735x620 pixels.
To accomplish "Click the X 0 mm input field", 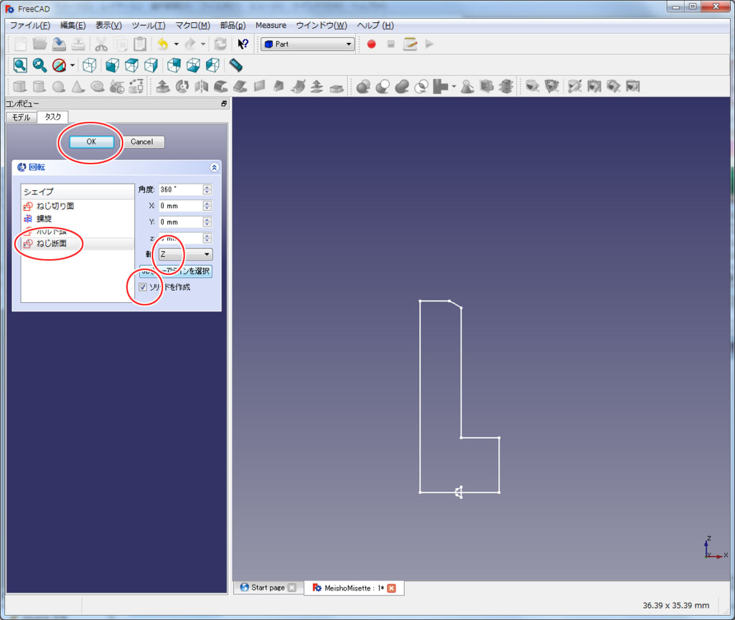I will [180, 206].
